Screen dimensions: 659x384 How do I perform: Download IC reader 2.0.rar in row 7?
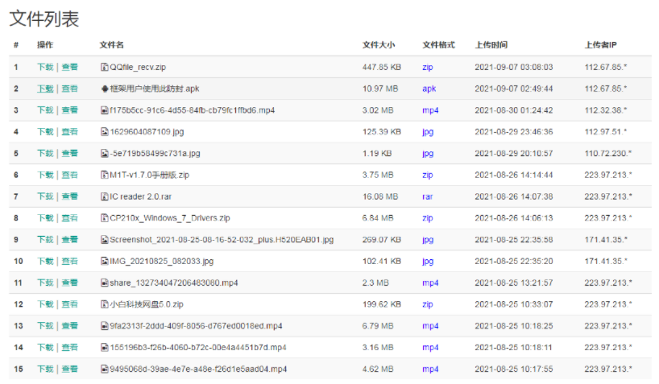45,196
